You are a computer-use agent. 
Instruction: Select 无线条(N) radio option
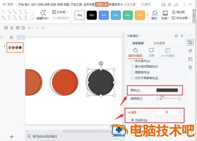132,120
